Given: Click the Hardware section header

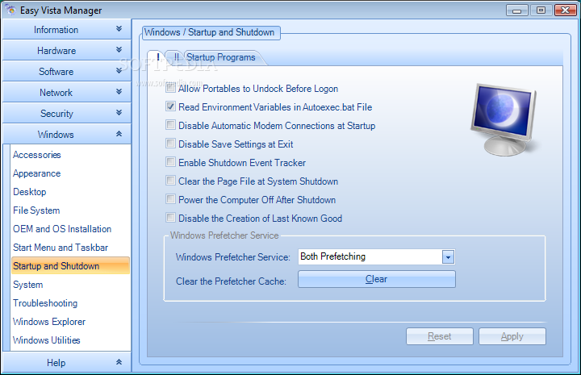Looking at the screenshot, I should tap(67, 50).
